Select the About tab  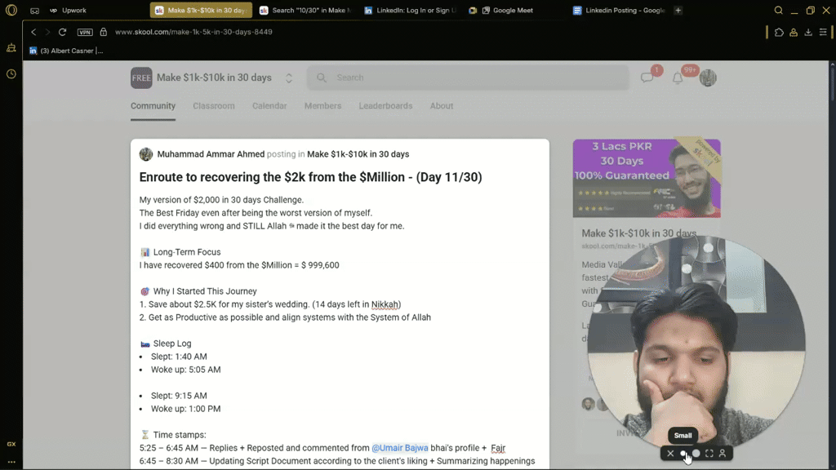coord(442,106)
